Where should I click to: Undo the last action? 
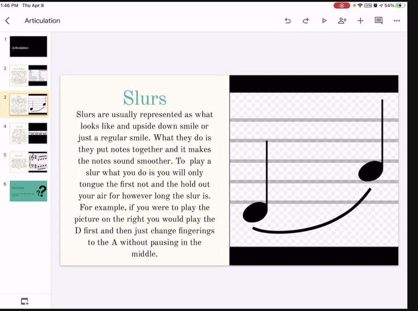coord(288,21)
